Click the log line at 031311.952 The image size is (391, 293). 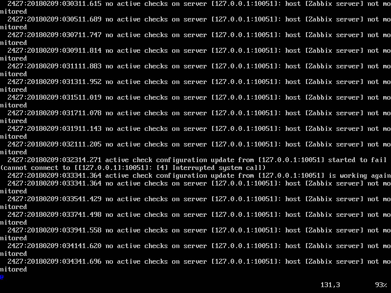click(195, 86)
